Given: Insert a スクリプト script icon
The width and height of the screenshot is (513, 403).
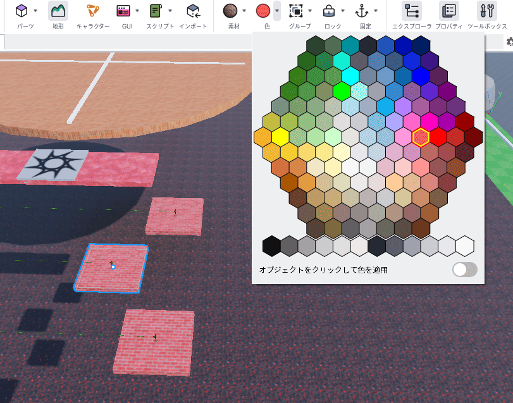Looking at the screenshot, I should 156,11.
